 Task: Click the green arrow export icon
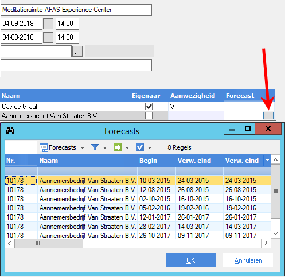(x=118, y=147)
